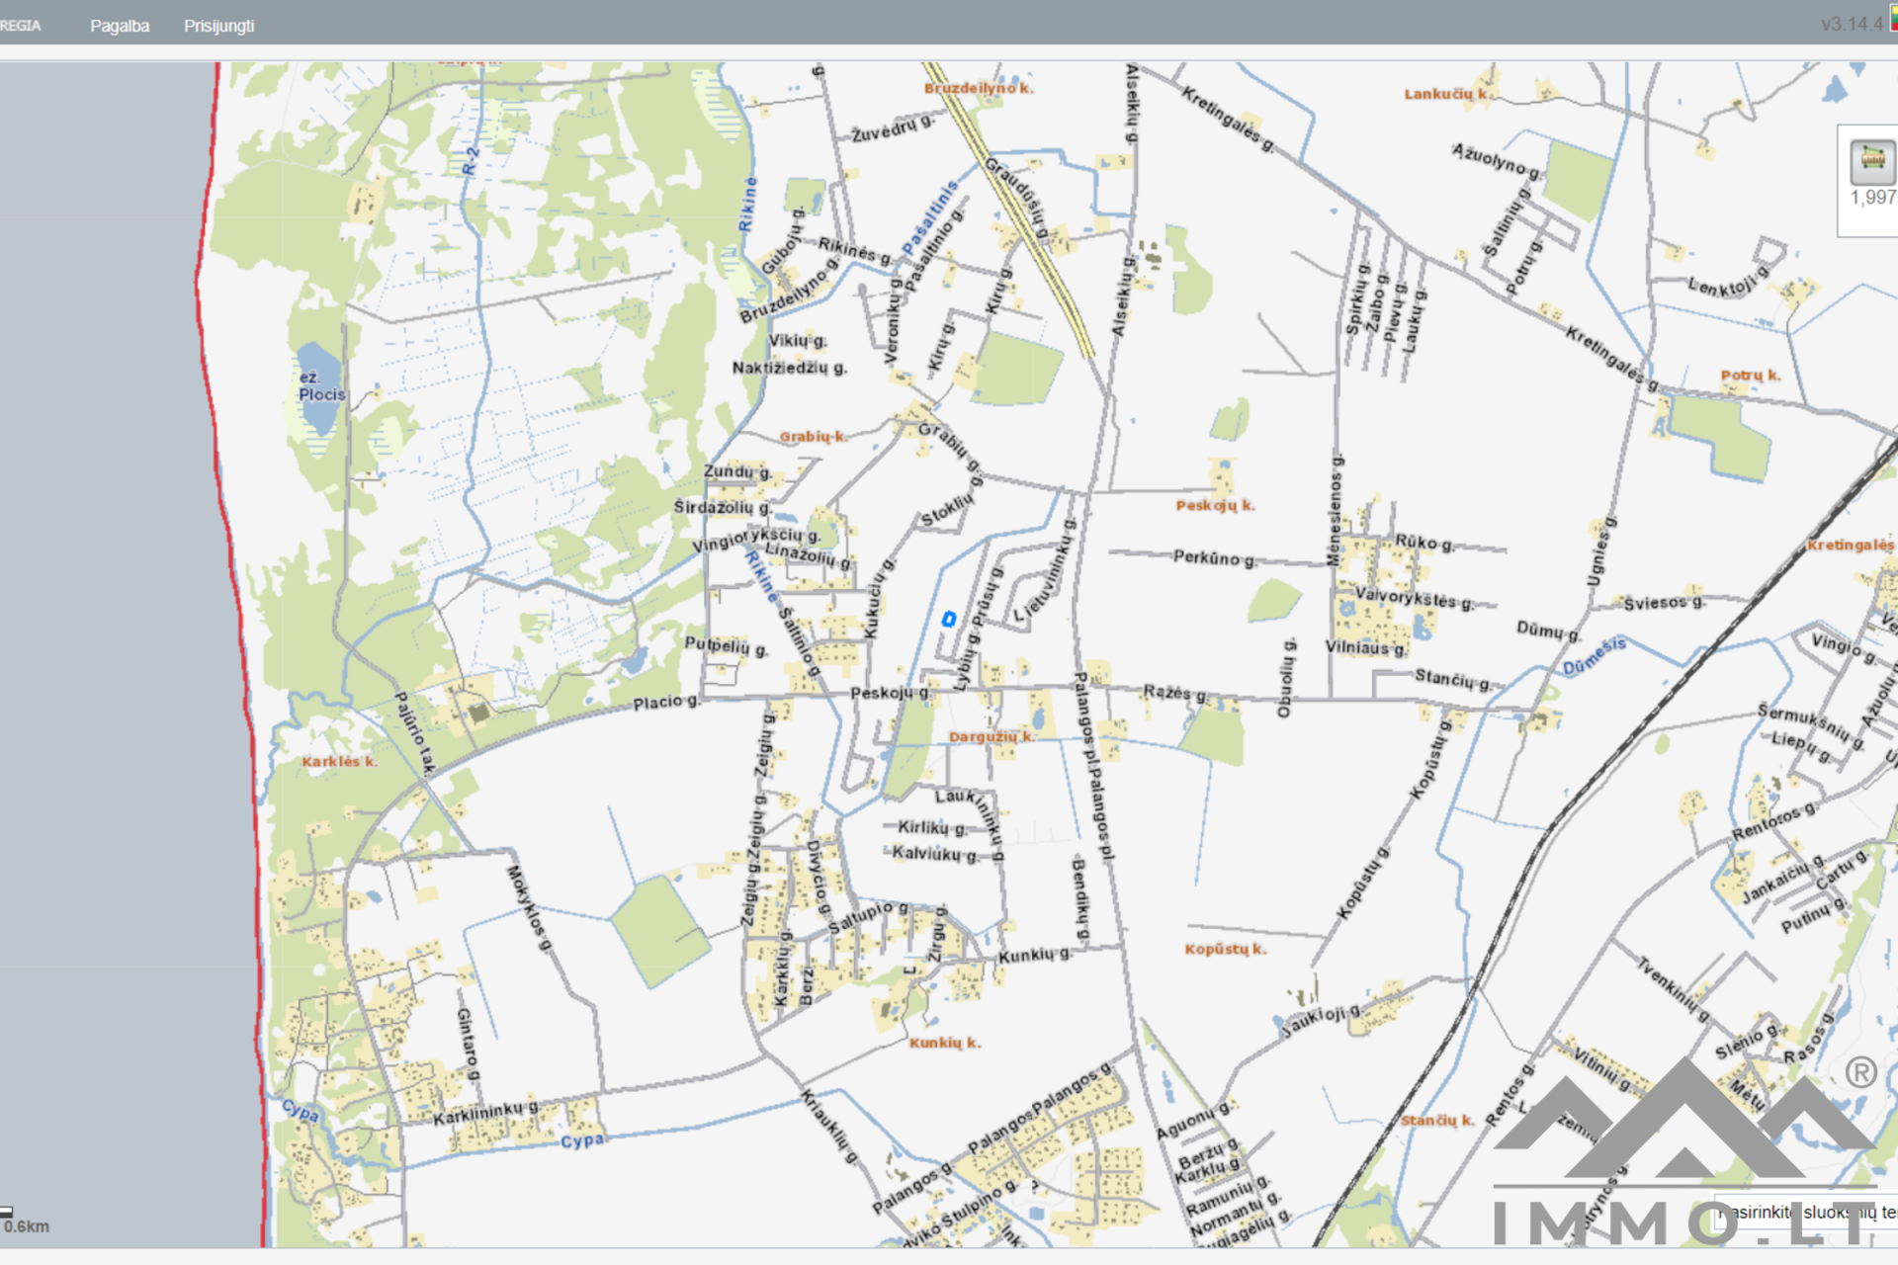
Task: Click the Obuolių g. street label
Action: pyautogui.click(x=1285, y=678)
